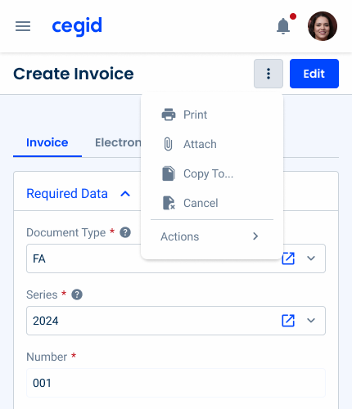The height and width of the screenshot is (409, 352).
Task: Click the paperclip Attach icon
Action: point(169,144)
